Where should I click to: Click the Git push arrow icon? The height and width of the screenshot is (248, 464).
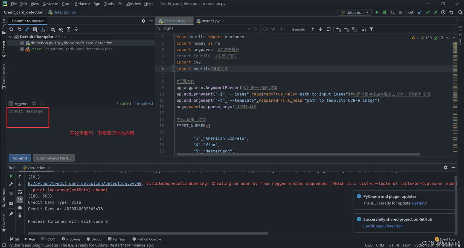435,12
